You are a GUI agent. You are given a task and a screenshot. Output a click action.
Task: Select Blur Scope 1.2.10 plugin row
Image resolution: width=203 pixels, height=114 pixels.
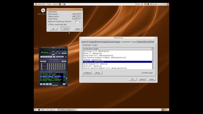(117, 51)
